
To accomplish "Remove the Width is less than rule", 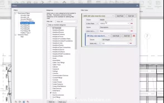I will click(x=132, y=23).
